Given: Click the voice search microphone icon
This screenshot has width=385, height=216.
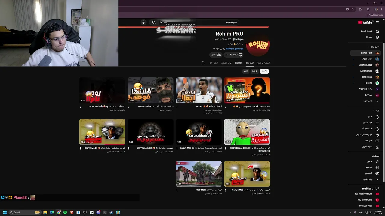Looking at the screenshot, I should click(143, 22).
